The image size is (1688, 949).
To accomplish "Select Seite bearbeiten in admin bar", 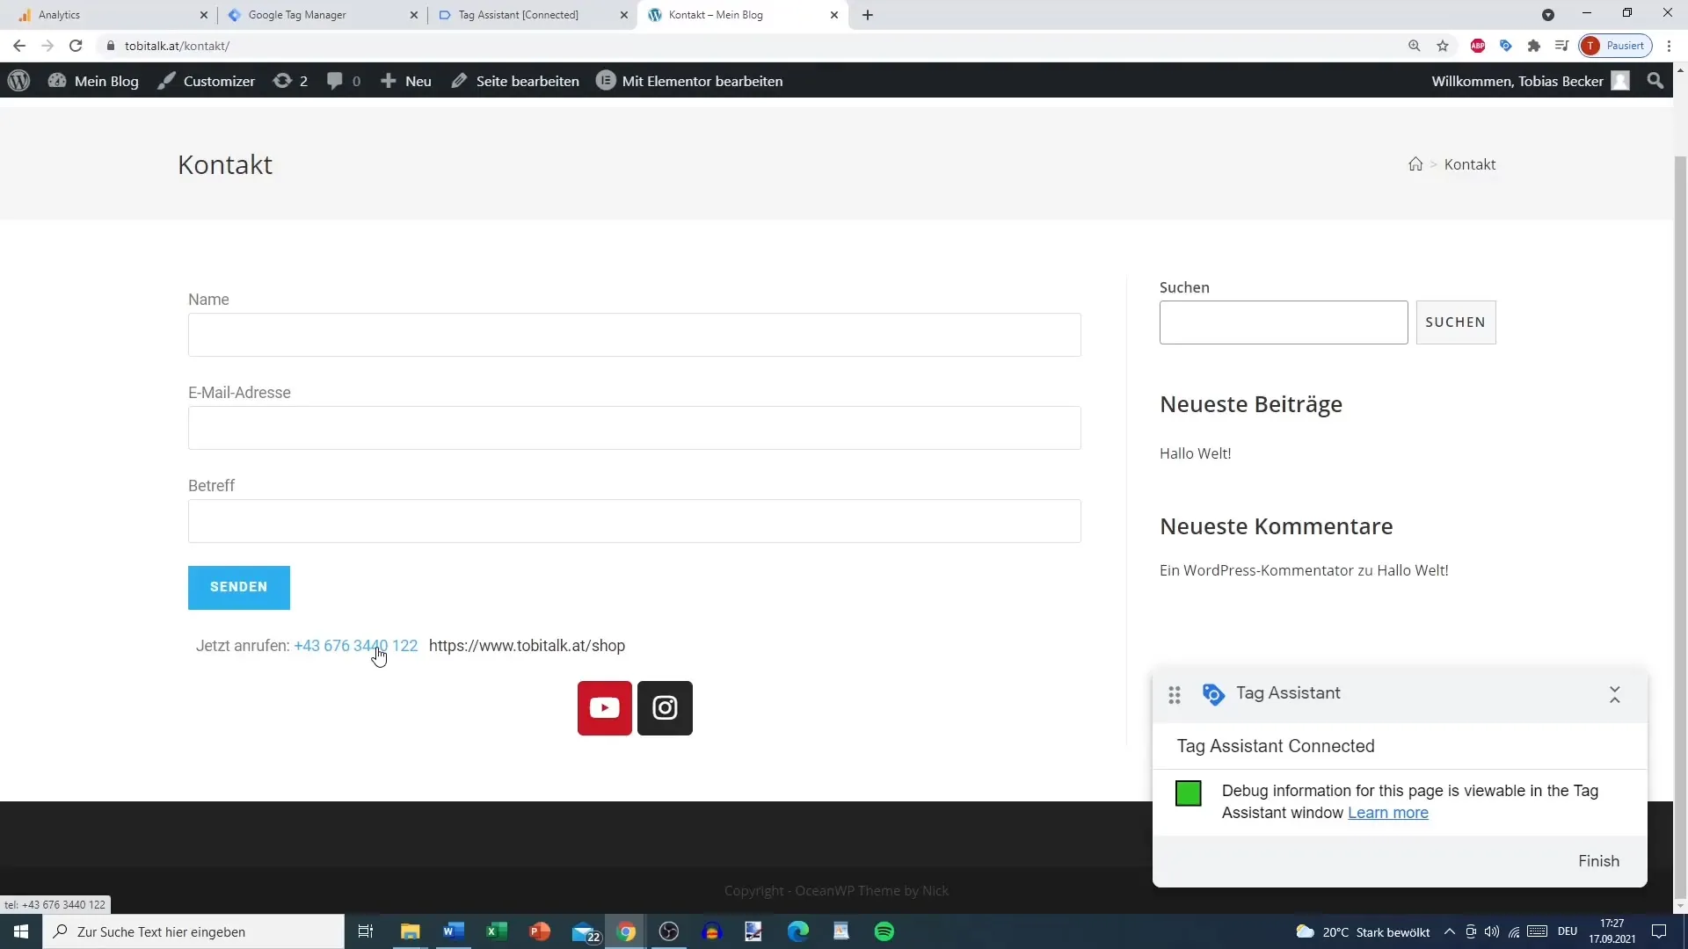I will click(515, 81).
